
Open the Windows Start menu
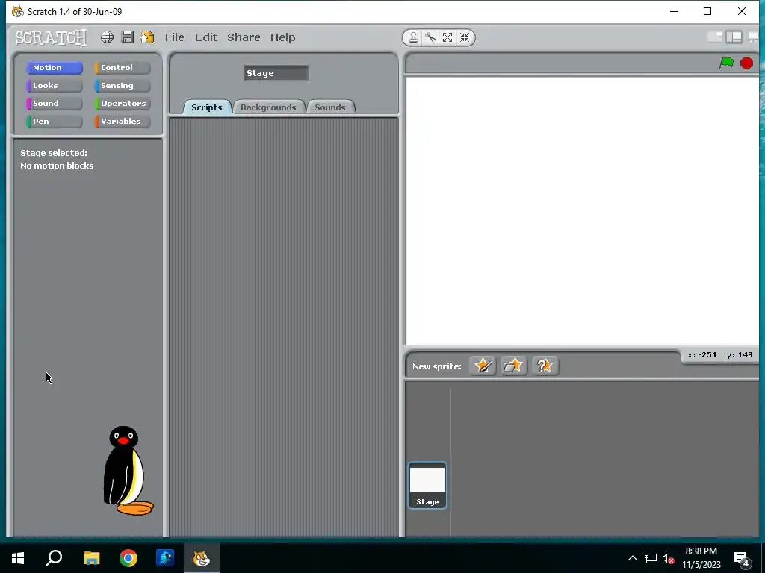18,558
